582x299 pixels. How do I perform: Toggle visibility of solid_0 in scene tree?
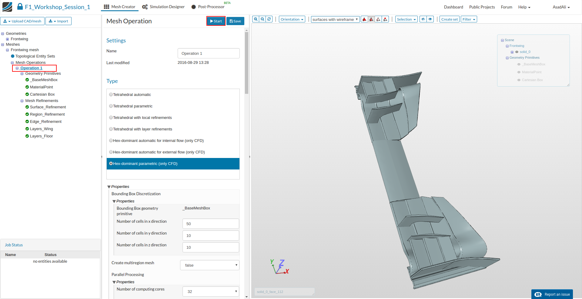pyautogui.click(x=517, y=52)
